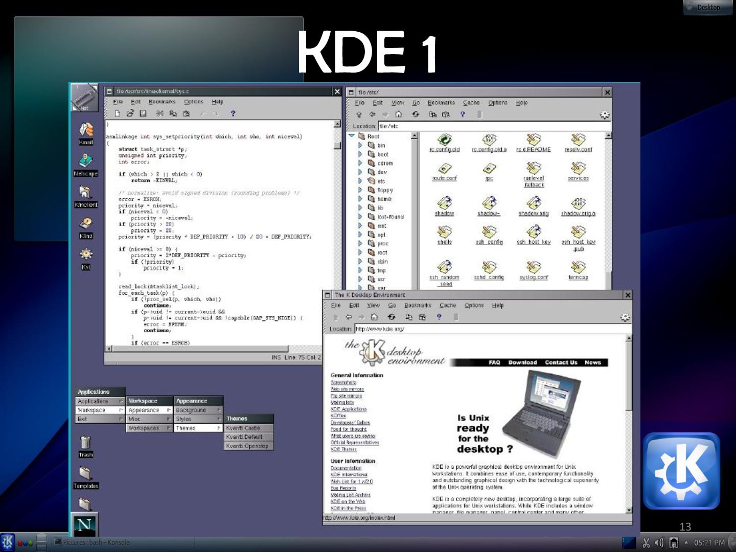Click Reload icon in file:/etc/ window toolbar
The width and height of the screenshot is (736, 552).
click(416, 114)
